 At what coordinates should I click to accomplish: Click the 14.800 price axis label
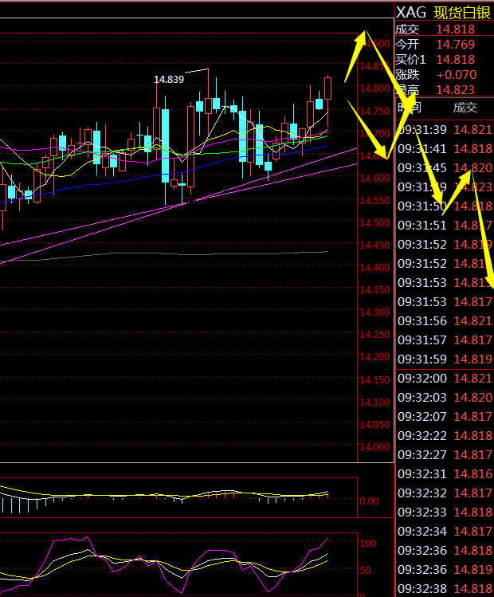coord(374,88)
